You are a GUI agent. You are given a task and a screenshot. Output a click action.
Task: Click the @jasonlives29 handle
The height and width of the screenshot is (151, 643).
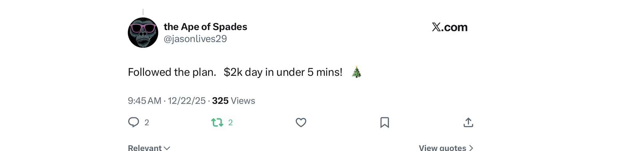click(x=195, y=39)
